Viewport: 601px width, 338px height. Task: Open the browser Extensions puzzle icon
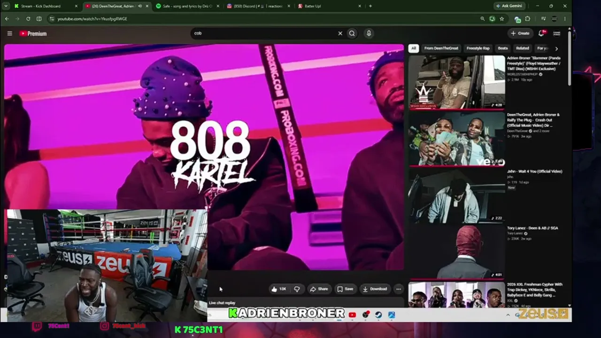pos(527,19)
